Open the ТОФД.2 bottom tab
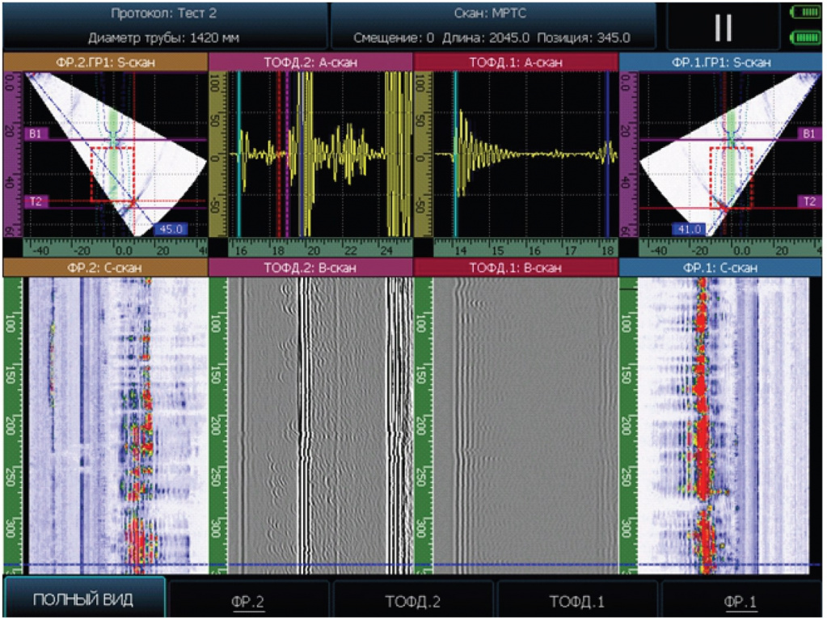827x618 pixels. point(413,601)
